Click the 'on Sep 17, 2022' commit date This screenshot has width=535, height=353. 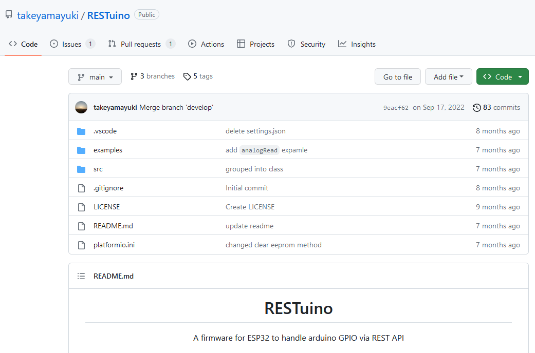coord(438,107)
